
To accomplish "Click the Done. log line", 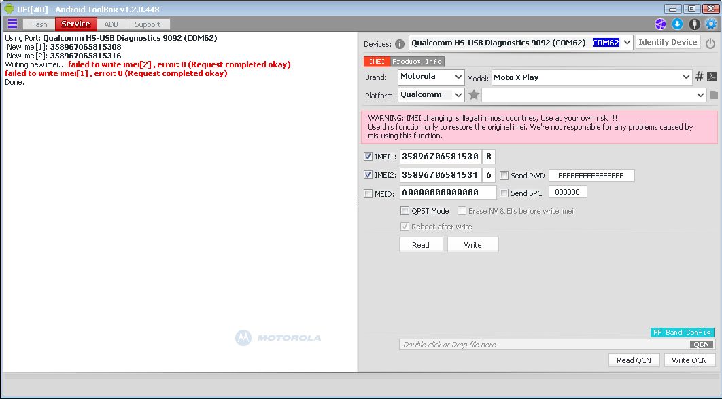I will (x=14, y=82).
